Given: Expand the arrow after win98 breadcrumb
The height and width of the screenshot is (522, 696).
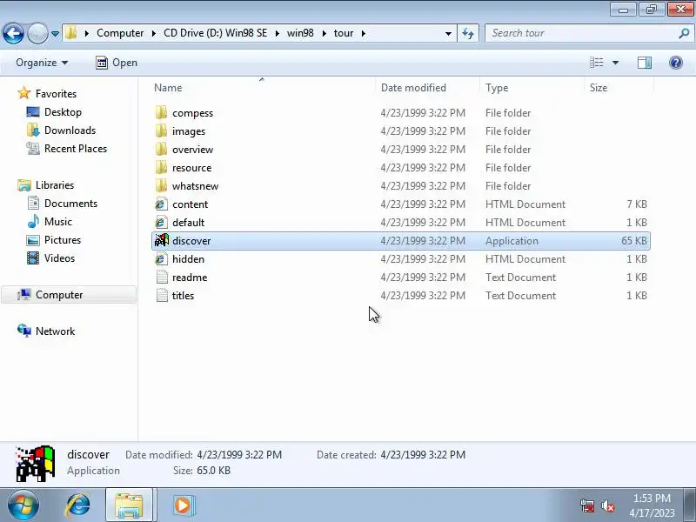Looking at the screenshot, I should point(324,33).
